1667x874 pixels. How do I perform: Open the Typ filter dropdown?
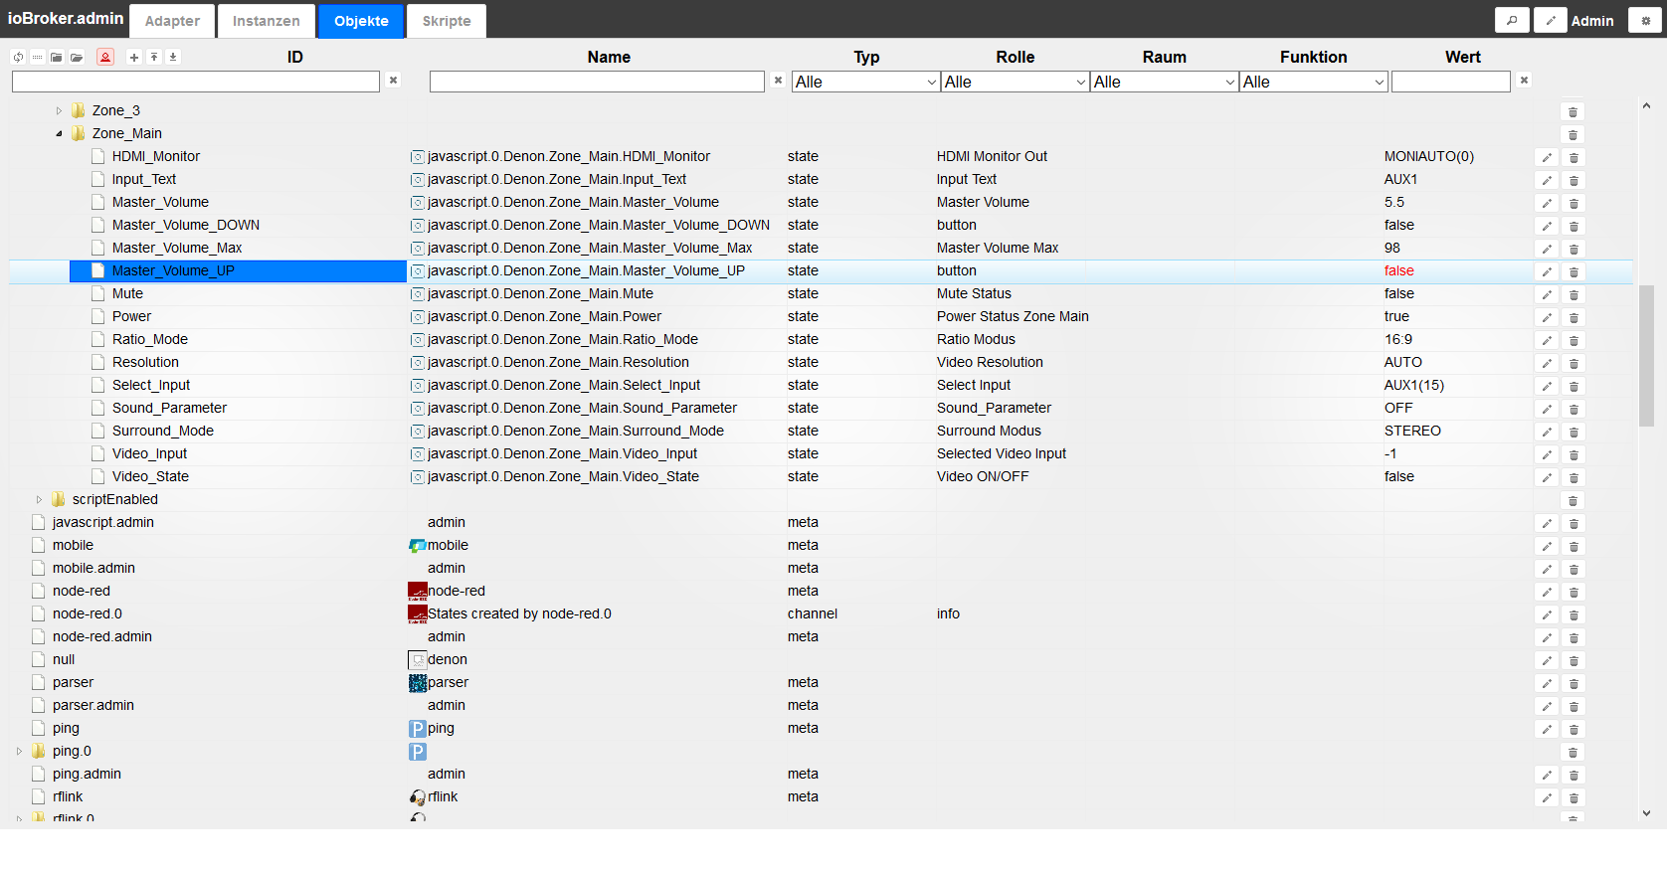[x=865, y=82]
